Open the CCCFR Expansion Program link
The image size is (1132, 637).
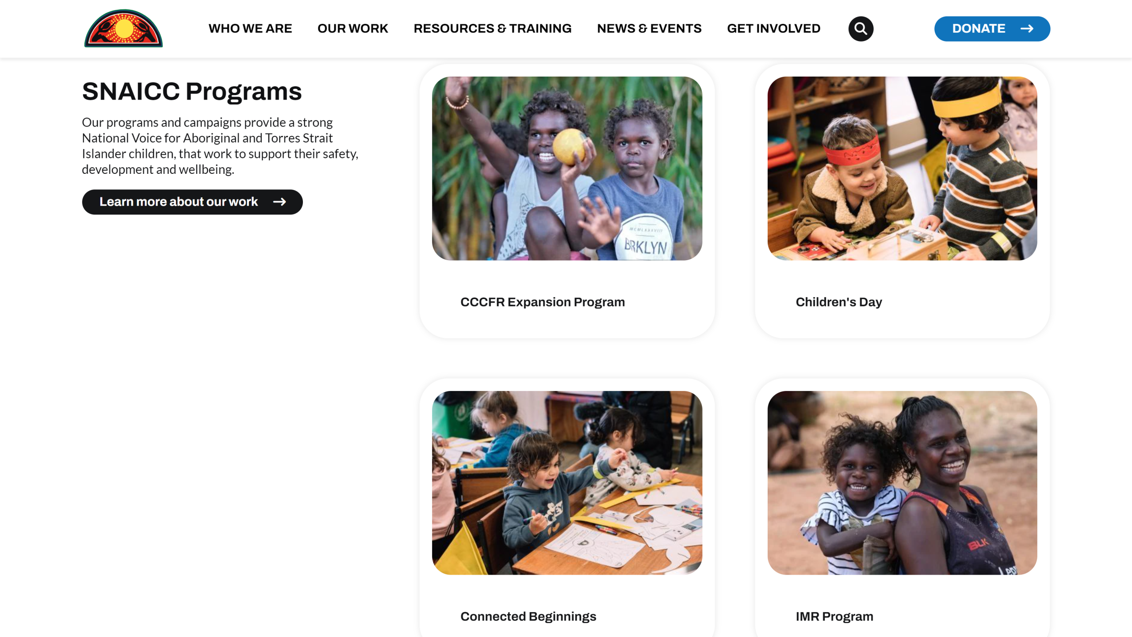coord(543,302)
